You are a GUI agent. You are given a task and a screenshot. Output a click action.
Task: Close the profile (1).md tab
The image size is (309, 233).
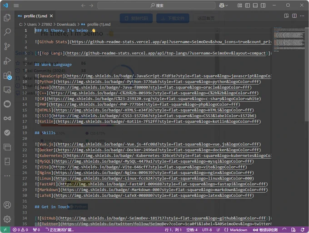click(x=51, y=16)
